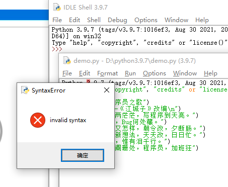Click the 'invalid syntax' message text
This screenshot has height=187, width=228.
pyautogui.click(x=68, y=120)
